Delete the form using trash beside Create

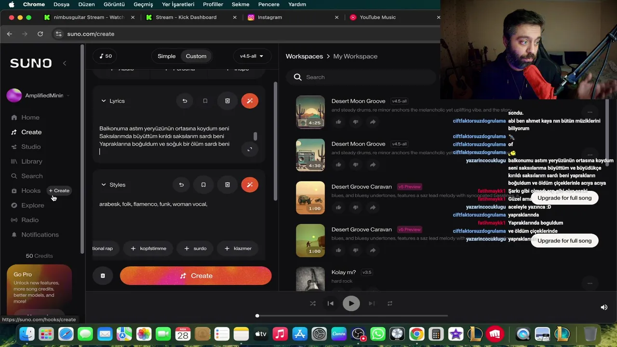[103, 276]
